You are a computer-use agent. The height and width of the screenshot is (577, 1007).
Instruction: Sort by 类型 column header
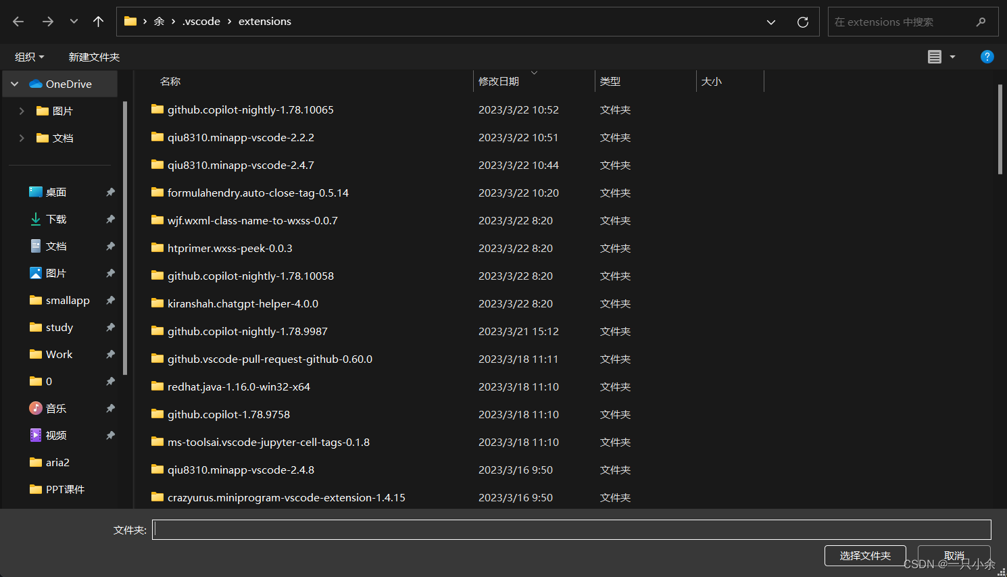pyautogui.click(x=610, y=81)
